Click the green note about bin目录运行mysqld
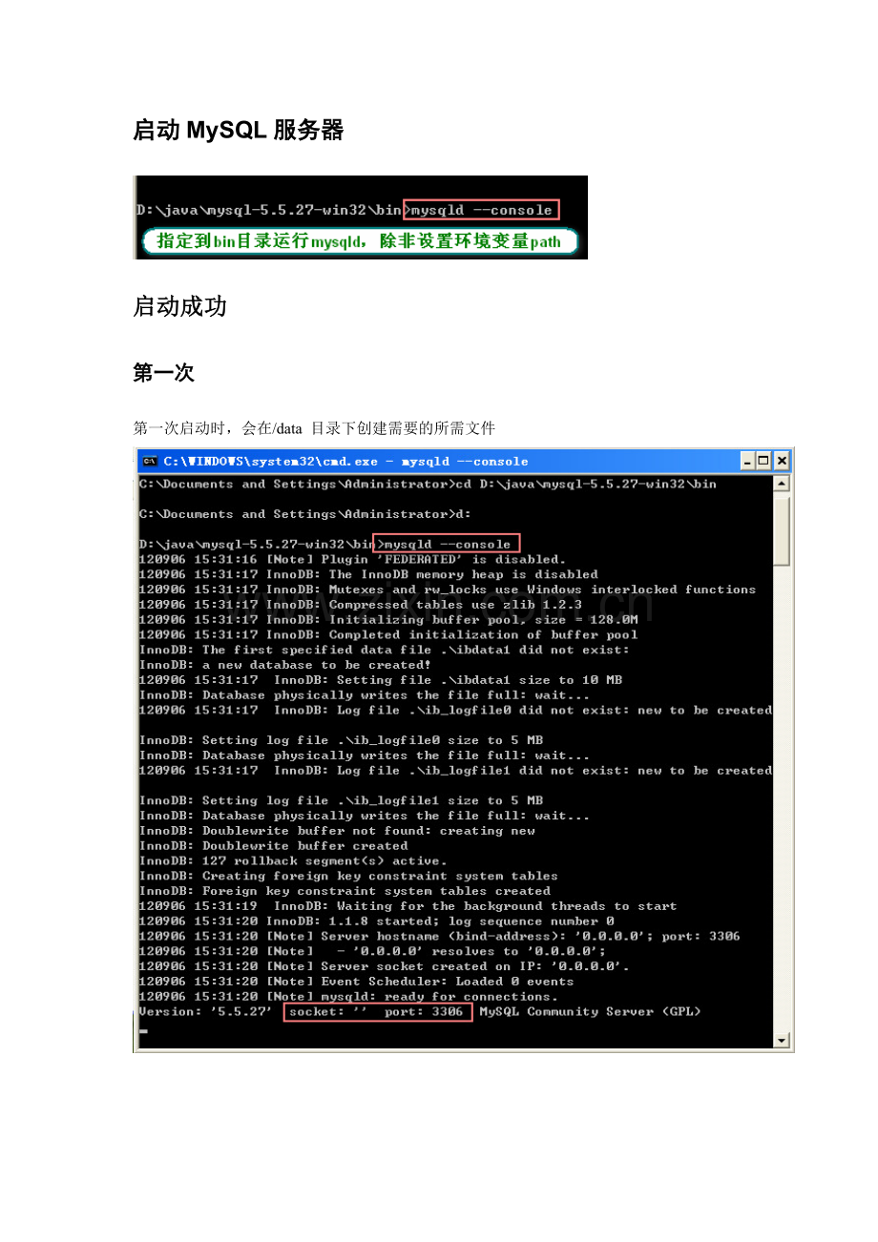878x1242 pixels. pos(359,241)
